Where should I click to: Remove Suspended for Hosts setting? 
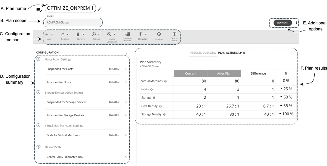tap(125, 69)
